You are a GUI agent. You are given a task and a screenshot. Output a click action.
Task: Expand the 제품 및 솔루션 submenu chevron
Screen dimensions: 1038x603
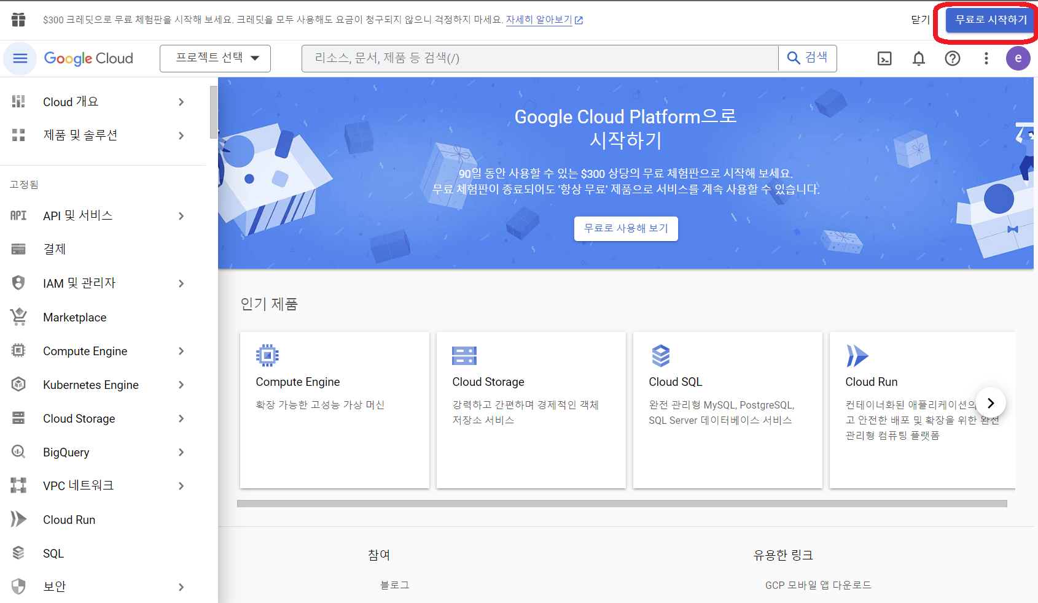pyautogui.click(x=181, y=136)
